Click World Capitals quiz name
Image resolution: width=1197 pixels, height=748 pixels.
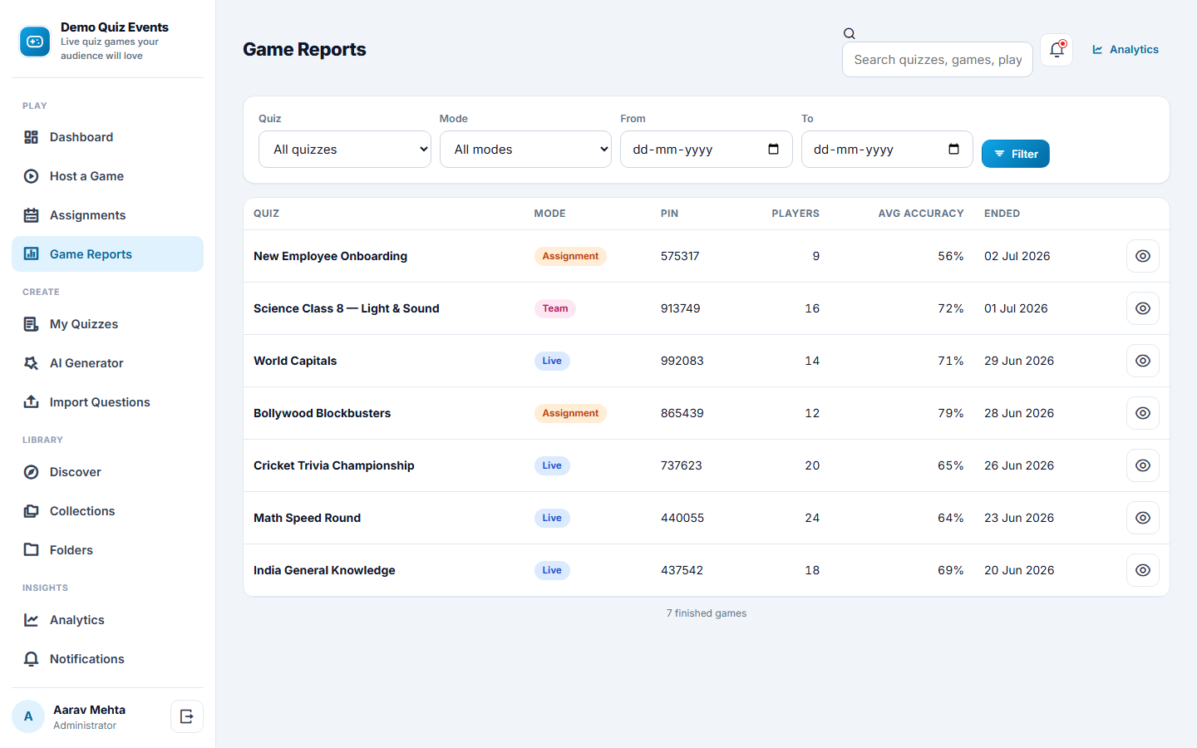click(295, 361)
